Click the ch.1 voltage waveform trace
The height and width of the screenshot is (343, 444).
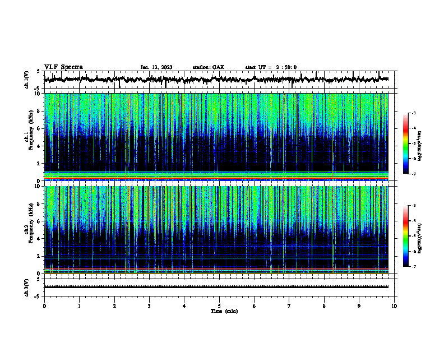pos(216,80)
